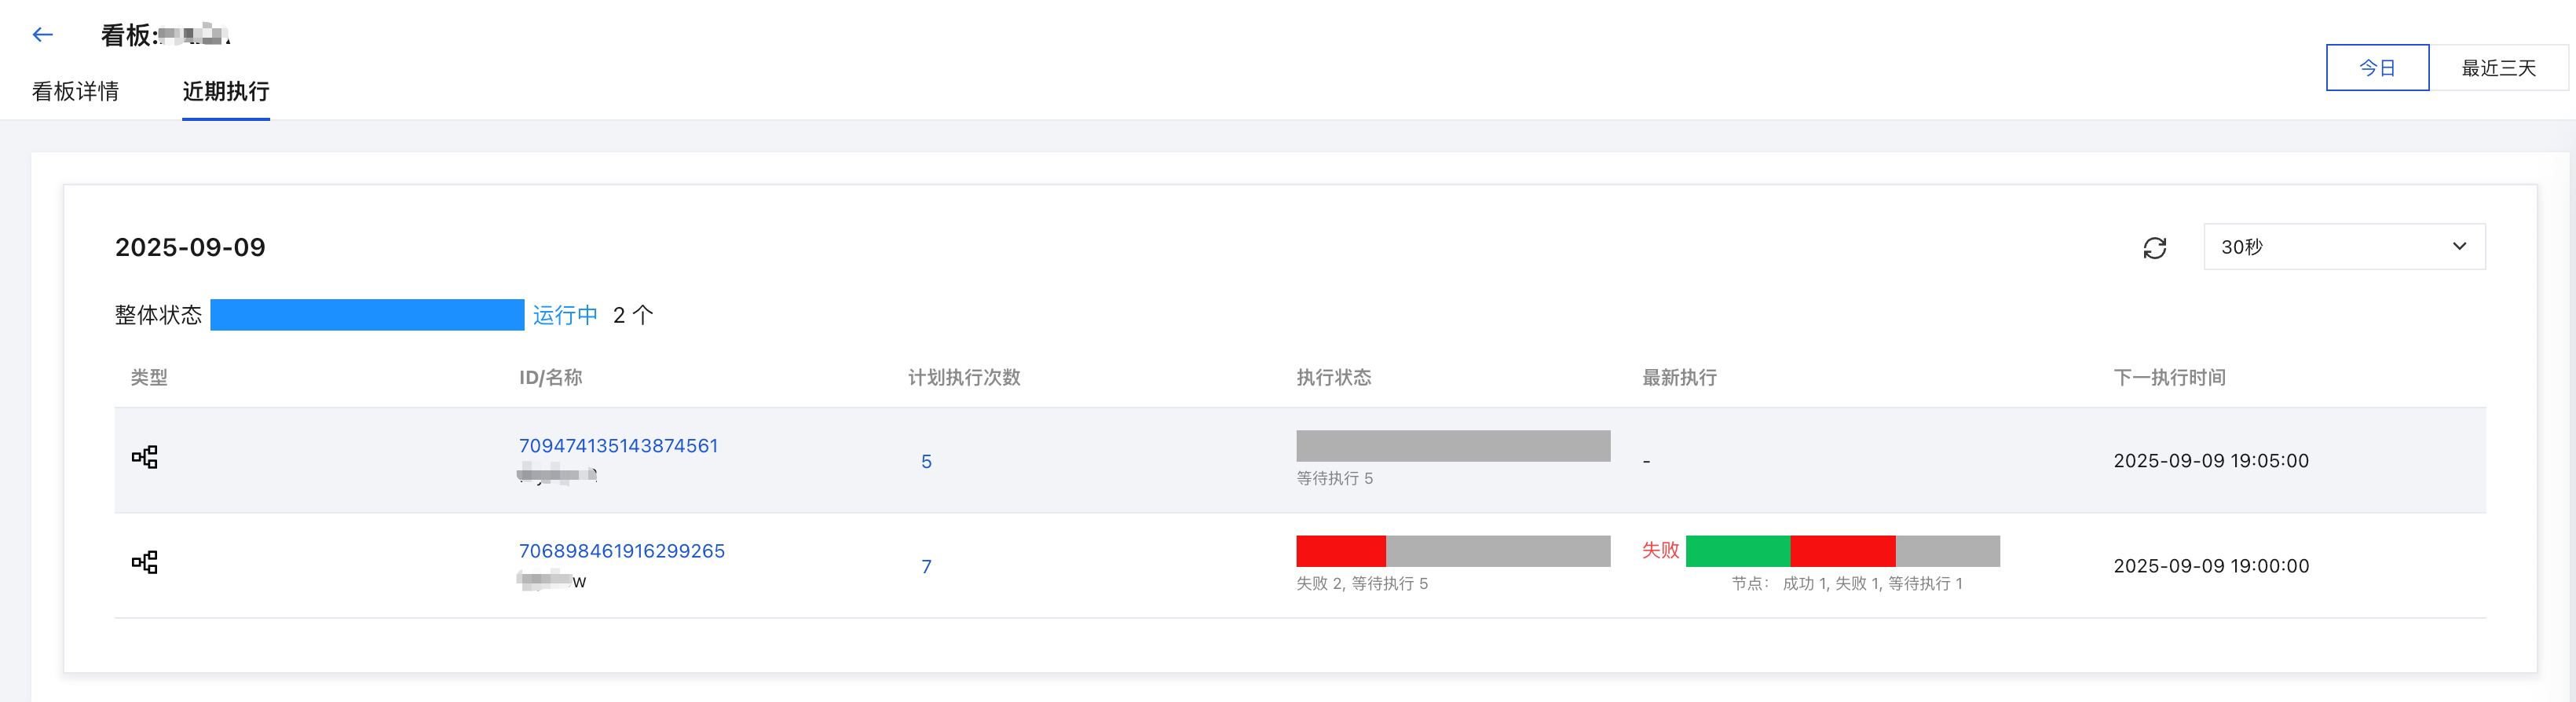2576x702 pixels.
Task: Select the 最近三天 time range toggle
Action: pos(2498,67)
